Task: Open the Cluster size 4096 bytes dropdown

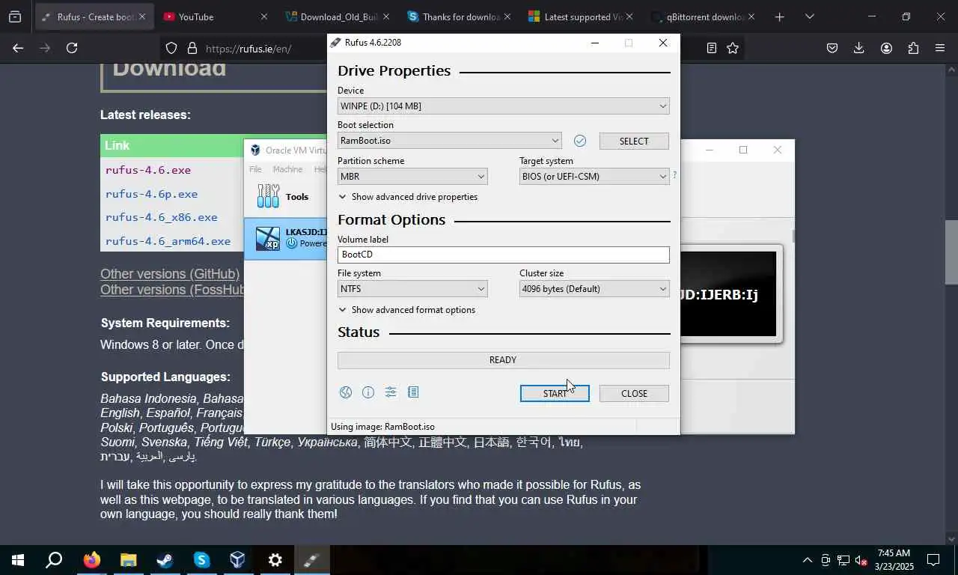Action: tap(594, 289)
